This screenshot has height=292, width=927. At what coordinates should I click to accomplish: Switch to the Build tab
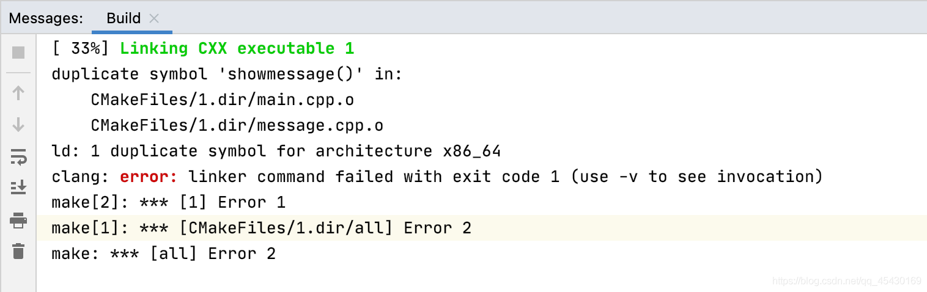tap(124, 18)
